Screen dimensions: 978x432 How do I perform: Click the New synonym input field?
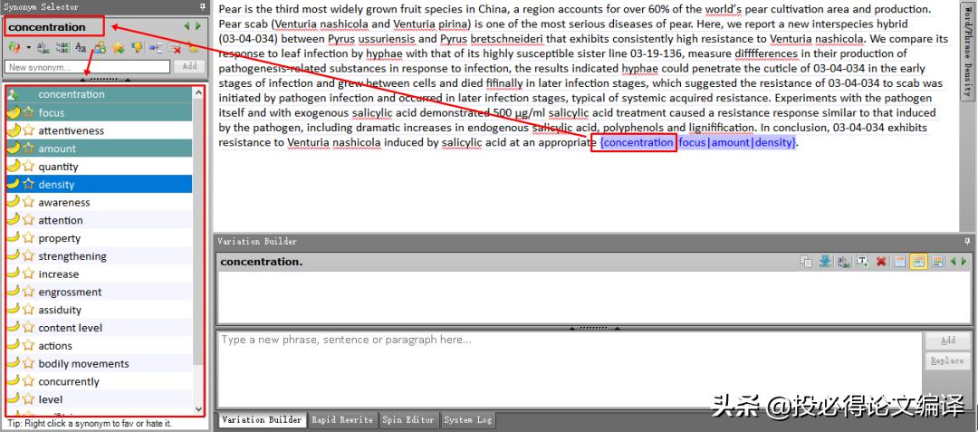coord(87,67)
